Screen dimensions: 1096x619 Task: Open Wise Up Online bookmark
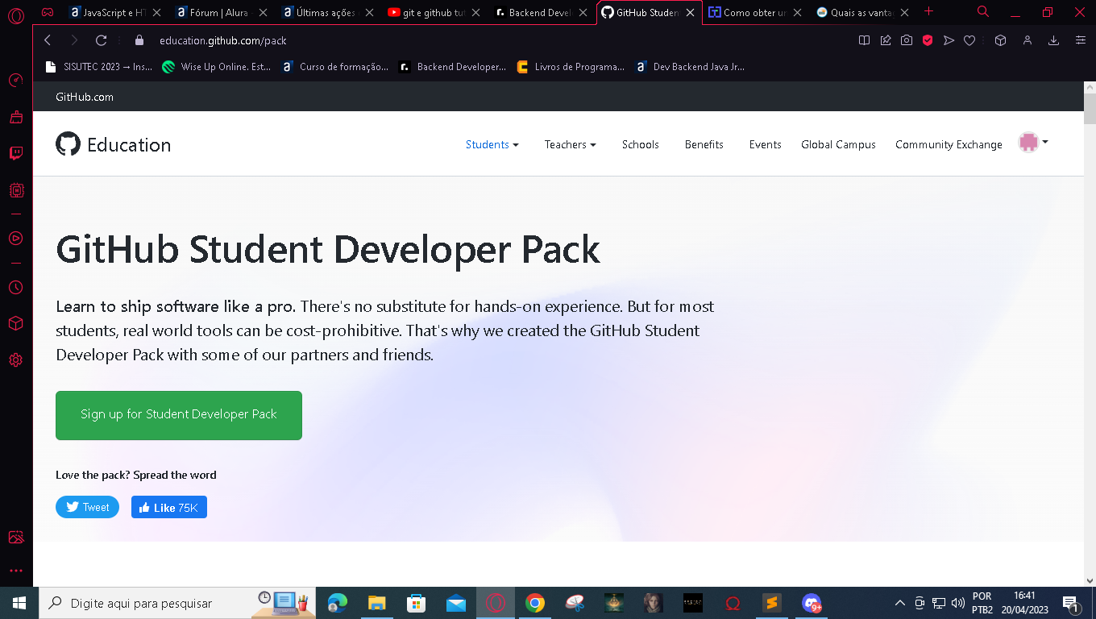coord(216,67)
